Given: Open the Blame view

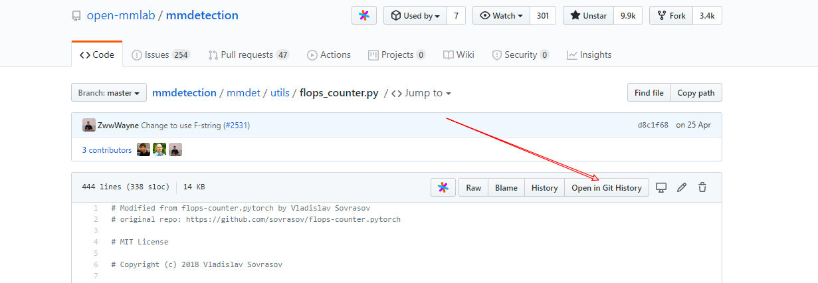Looking at the screenshot, I should [x=506, y=187].
